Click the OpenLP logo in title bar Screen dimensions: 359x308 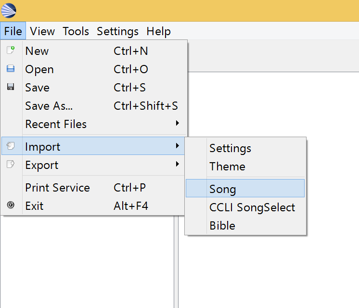coord(9,11)
